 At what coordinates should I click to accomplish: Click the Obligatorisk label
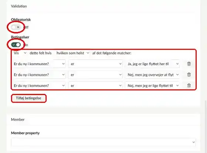pyautogui.click(x=21, y=20)
